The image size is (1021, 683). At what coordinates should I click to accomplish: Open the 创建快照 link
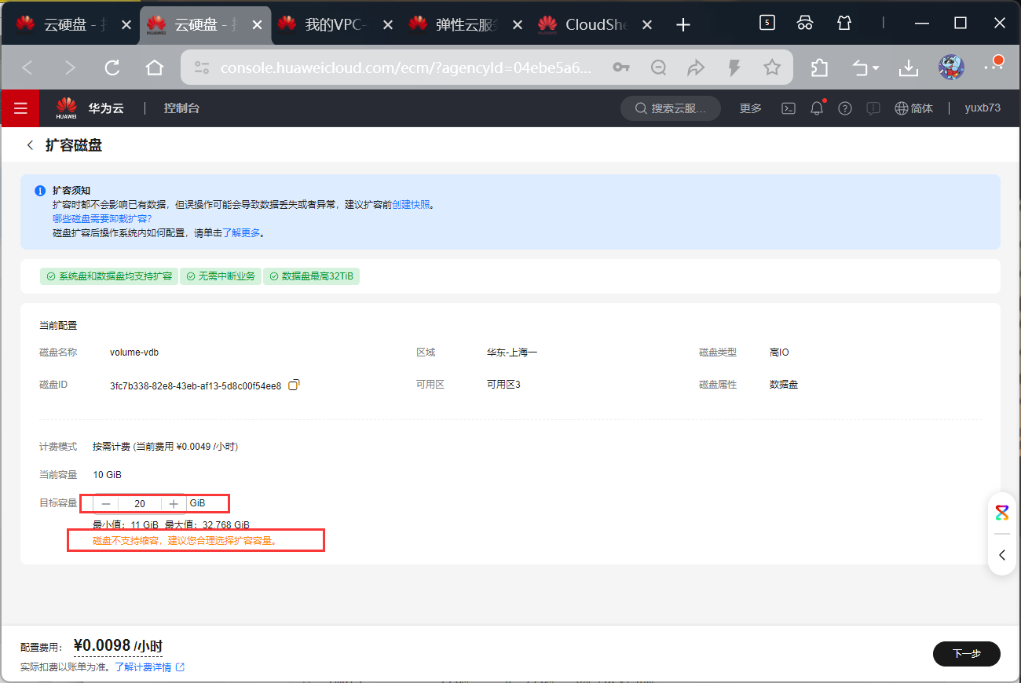tap(411, 204)
